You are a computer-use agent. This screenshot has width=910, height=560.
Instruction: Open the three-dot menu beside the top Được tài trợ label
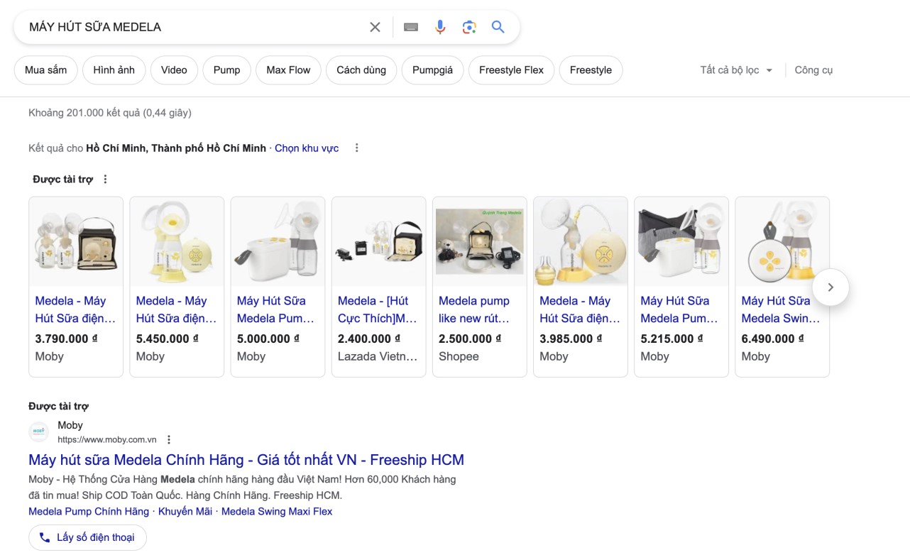(x=105, y=179)
